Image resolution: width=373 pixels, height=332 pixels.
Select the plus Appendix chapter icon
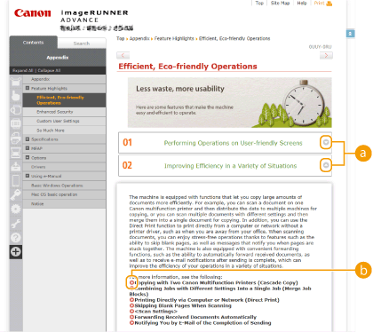click(16, 252)
